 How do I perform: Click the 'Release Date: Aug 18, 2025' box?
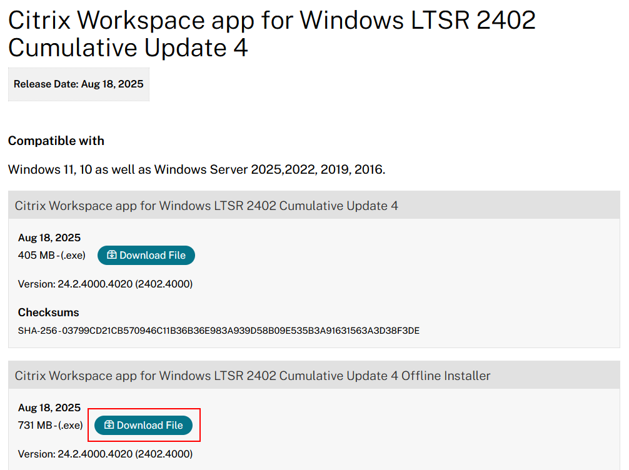(78, 84)
